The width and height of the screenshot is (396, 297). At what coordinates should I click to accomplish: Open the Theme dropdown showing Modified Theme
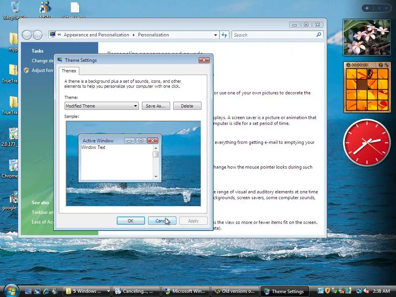[x=101, y=106]
